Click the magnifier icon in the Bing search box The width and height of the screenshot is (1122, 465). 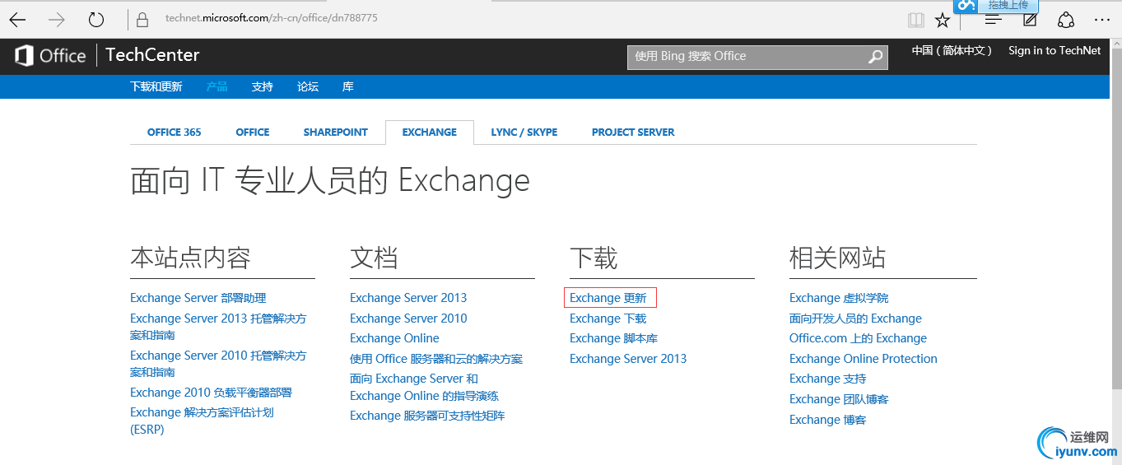[875, 57]
